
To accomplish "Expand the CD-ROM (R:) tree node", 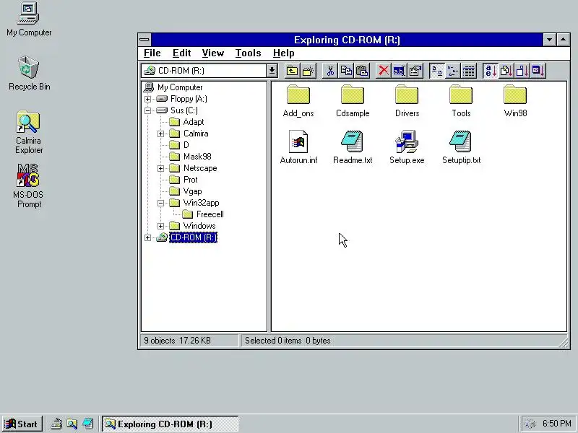I will [147, 237].
